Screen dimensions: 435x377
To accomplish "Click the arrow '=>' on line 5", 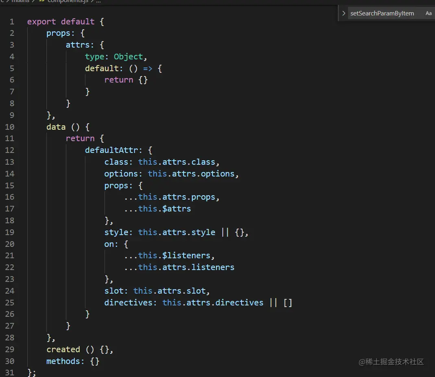I will coord(148,68).
